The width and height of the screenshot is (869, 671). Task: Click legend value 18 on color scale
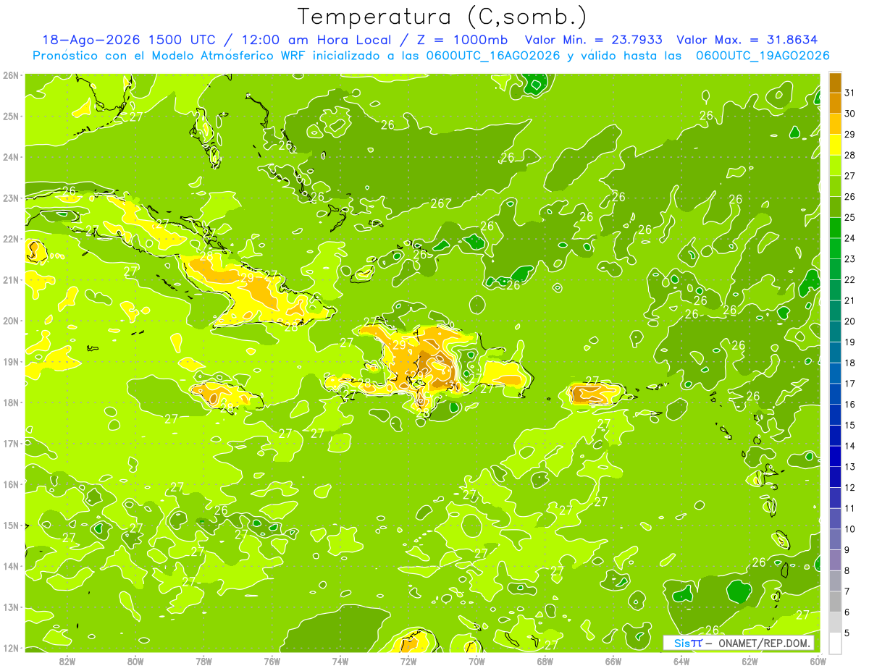(x=850, y=363)
